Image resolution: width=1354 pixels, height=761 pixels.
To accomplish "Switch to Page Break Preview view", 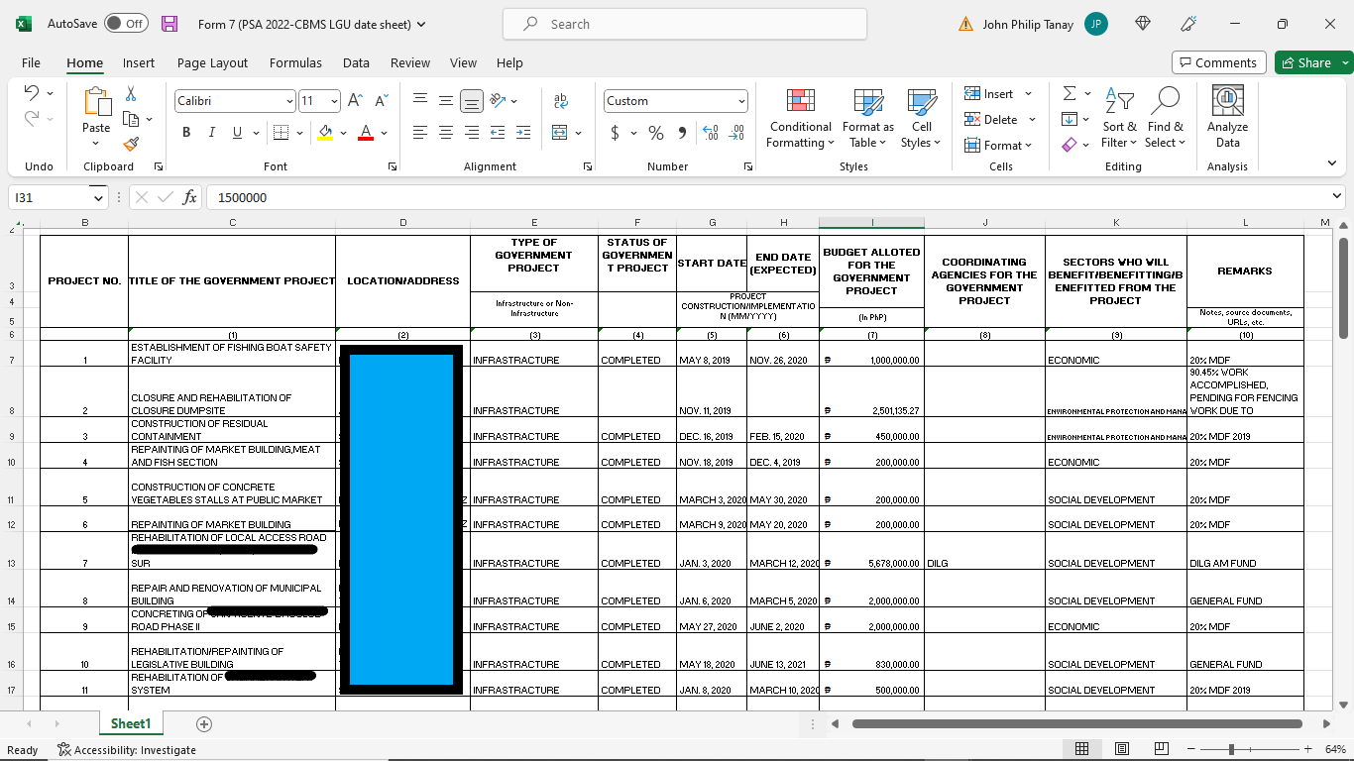I will coord(1162,749).
